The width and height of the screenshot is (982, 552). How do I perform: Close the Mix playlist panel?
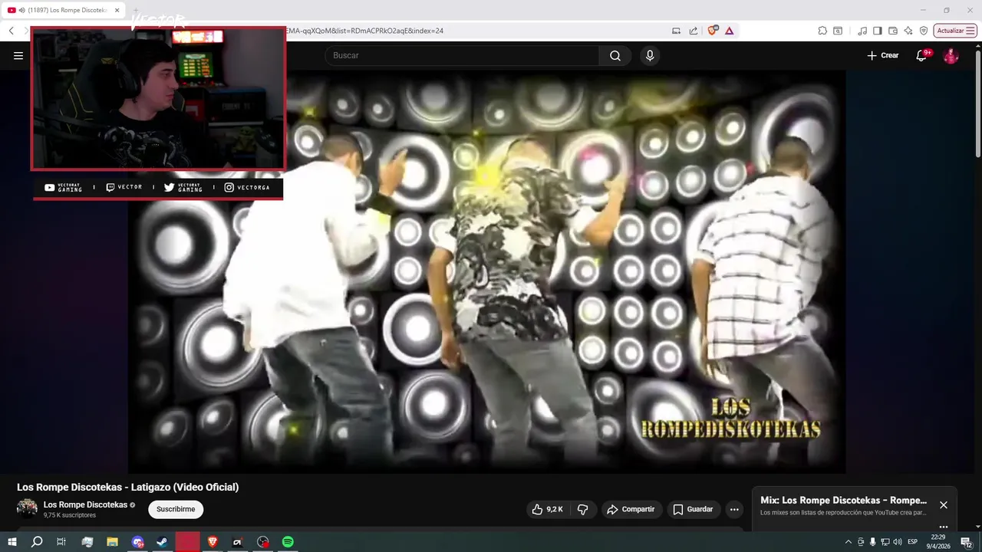944,504
